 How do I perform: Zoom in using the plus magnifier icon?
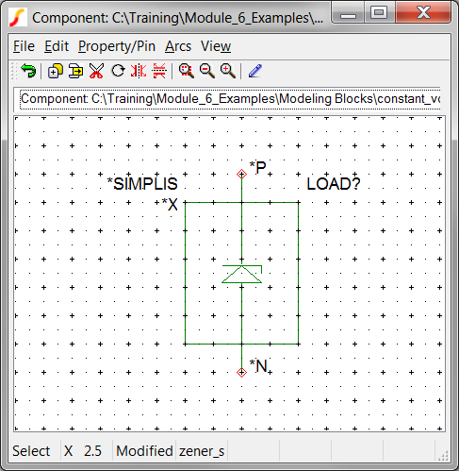click(x=228, y=71)
